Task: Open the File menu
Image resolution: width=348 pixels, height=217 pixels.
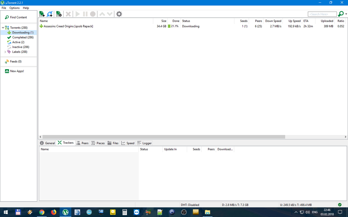Action: click(x=4, y=8)
